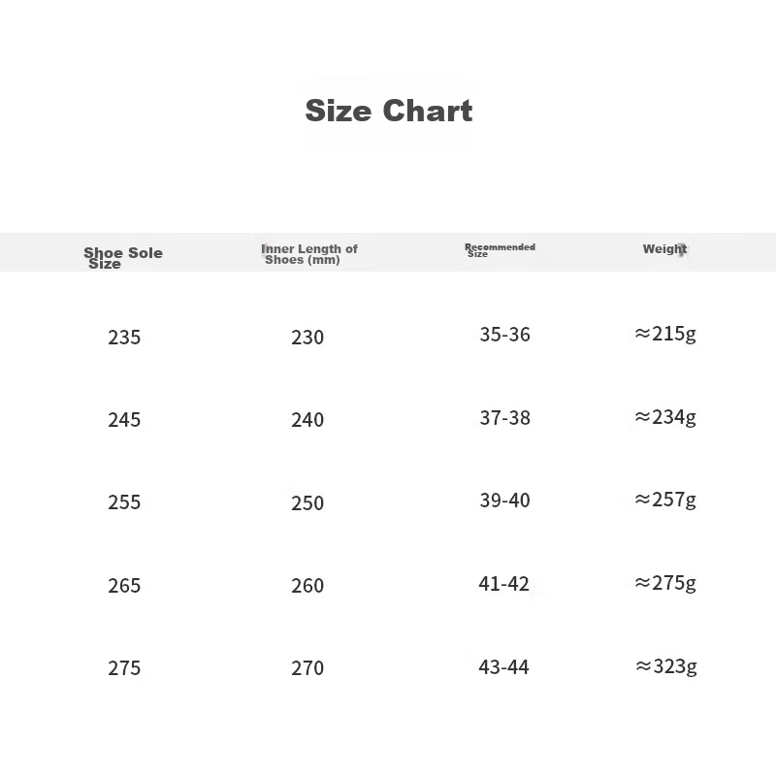Click inner length value 230

(x=307, y=338)
